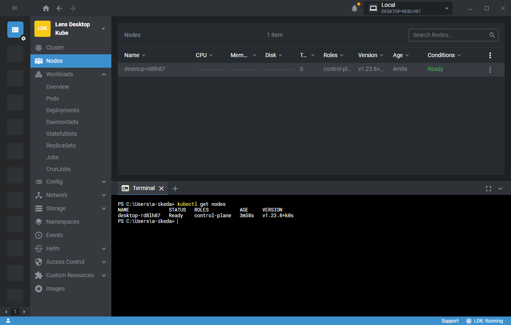Select Nodes in the sidebar

pos(71,61)
